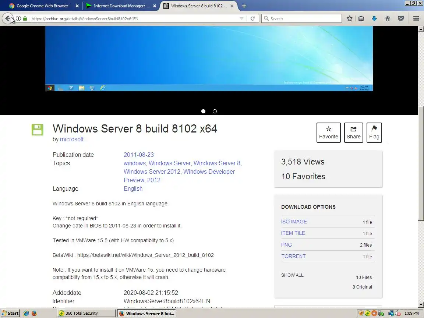Open the 2011-08-23 publication date link
This screenshot has width=424, height=318.
pyautogui.click(x=139, y=155)
